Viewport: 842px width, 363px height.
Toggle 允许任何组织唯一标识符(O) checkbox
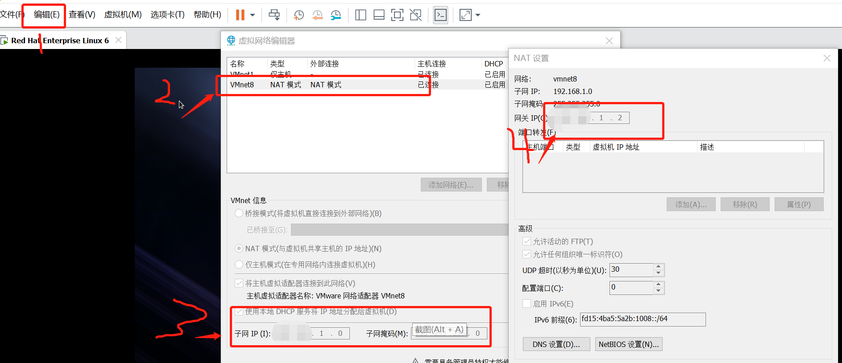point(527,254)
